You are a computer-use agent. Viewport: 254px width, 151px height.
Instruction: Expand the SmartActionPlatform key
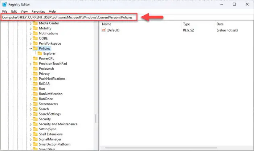(x=30, y=144)
